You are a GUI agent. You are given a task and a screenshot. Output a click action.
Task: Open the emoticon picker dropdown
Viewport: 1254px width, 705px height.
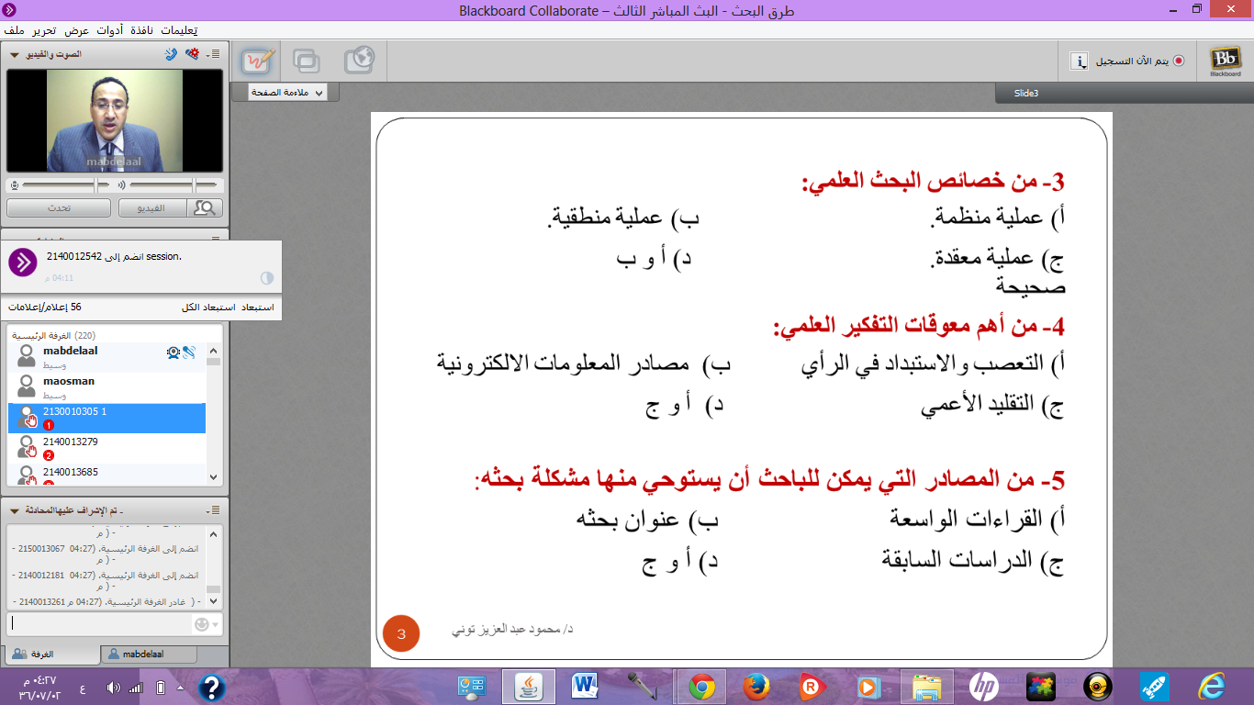point(207,624)
